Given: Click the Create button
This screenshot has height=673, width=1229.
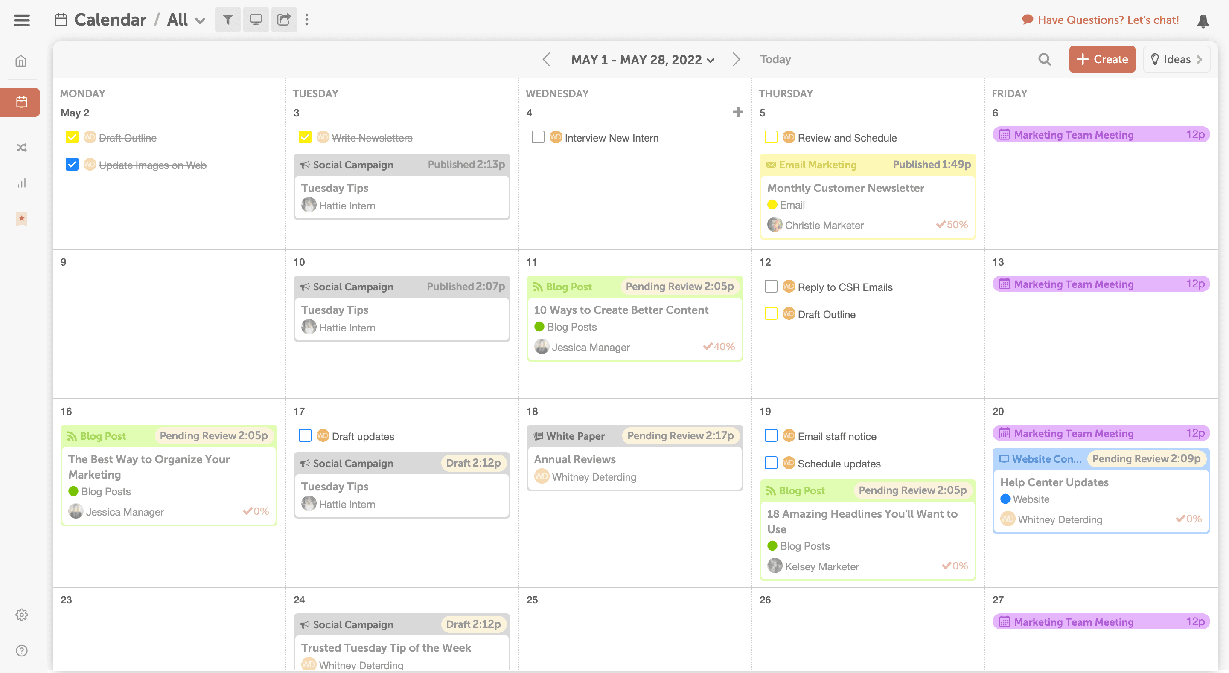Looking at the screenshot, I should coord(1102,59).
